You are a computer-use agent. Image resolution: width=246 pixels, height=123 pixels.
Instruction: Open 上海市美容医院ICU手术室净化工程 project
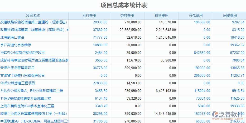tap(27, 106)
